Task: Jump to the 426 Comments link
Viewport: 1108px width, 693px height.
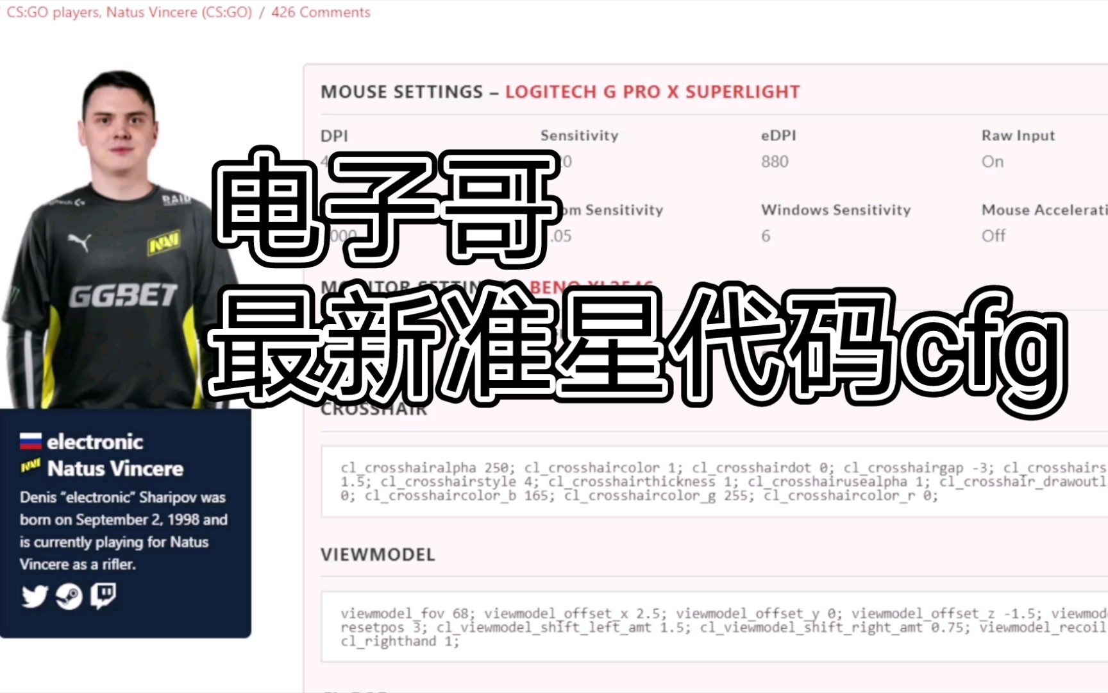Action: tap(321, 12)
